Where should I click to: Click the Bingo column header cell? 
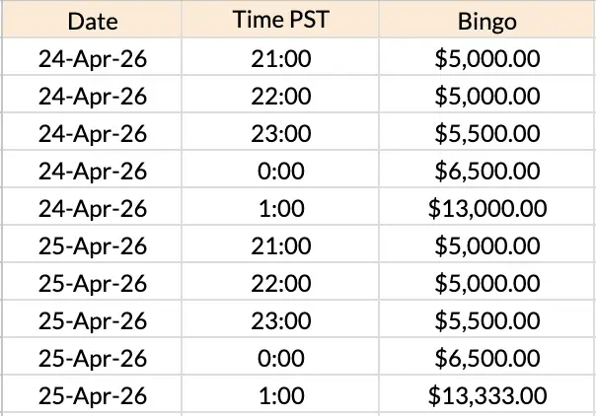tap(486, 22)
